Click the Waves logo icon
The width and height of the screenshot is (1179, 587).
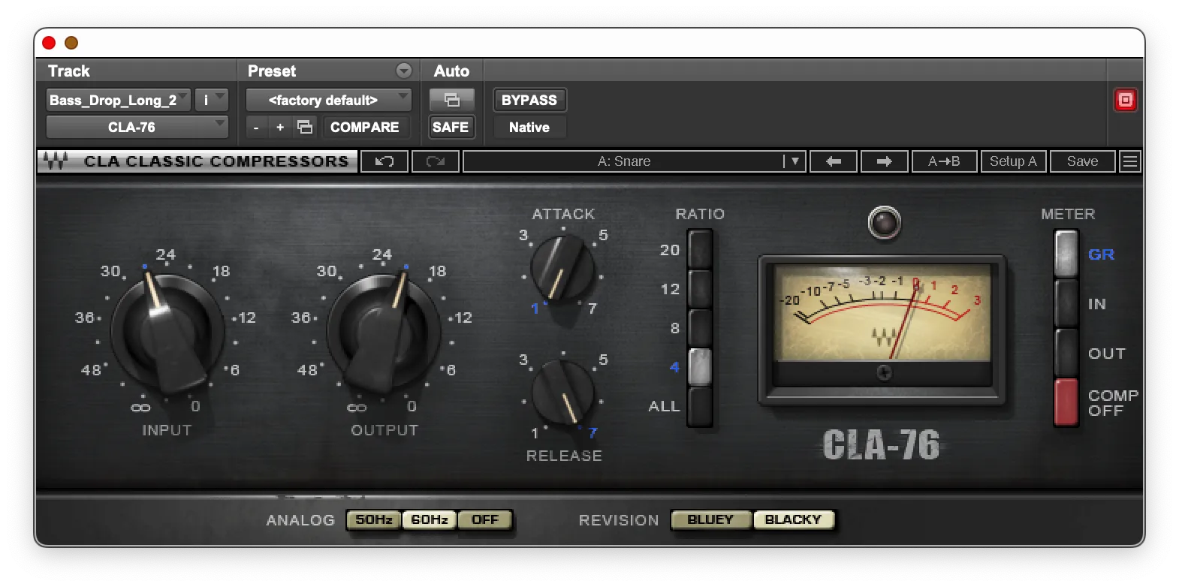tap(56, 161)
